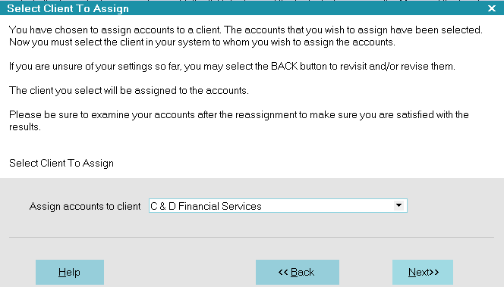Open the client dropdown arrow
Screen dimensions: 504x287
[398, 205]
